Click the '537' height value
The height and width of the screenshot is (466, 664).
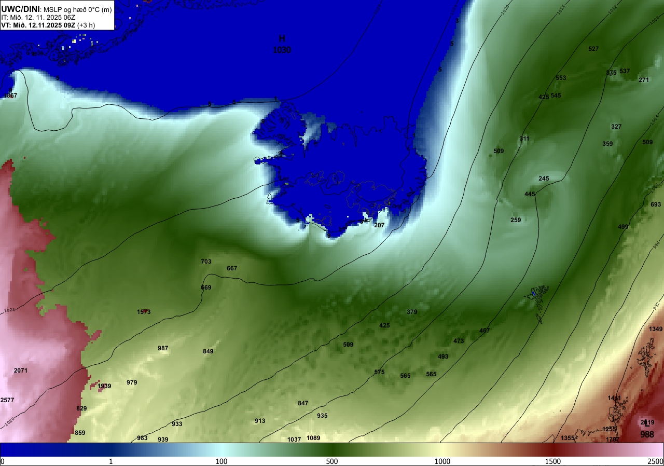coord(625,71)
